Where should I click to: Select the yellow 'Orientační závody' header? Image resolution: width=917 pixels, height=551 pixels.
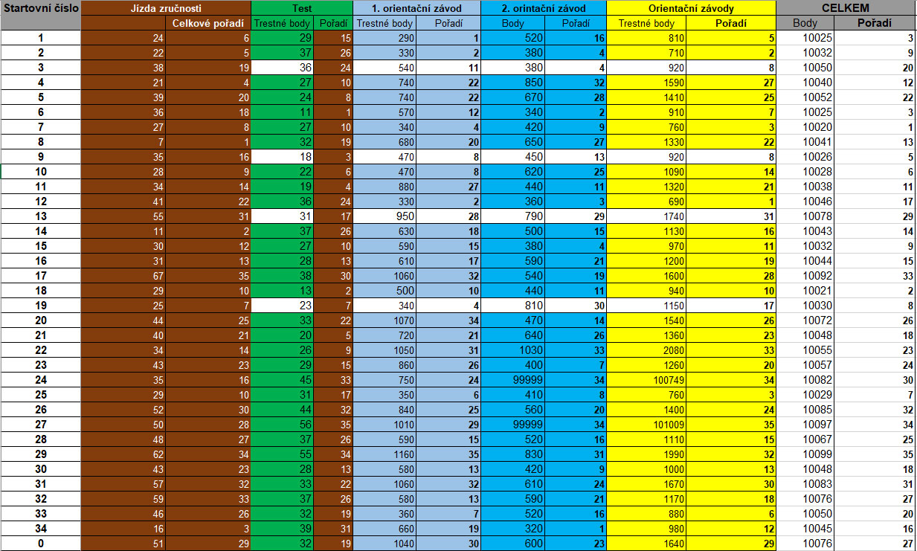click(x=692, y=8)
